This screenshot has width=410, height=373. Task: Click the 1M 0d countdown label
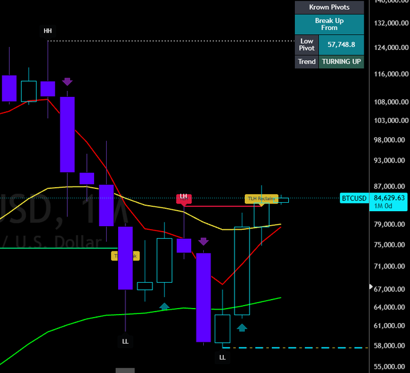click(383, 206)
